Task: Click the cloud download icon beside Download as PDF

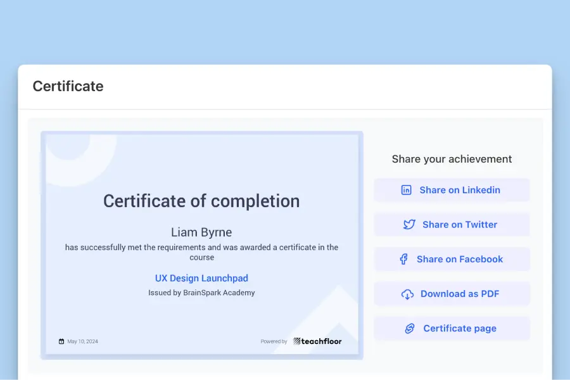Action: pos(407,293)
